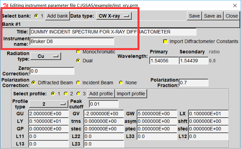Open the Profile type dropdown

coord(49,104)
